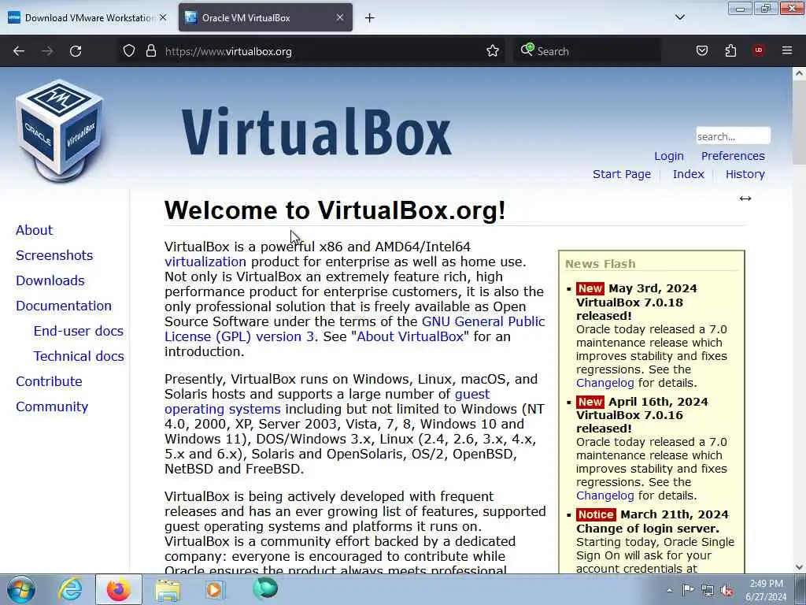Open a new tab with the plus button
This screenshot has height=605, width=806.
coord(370,18)
